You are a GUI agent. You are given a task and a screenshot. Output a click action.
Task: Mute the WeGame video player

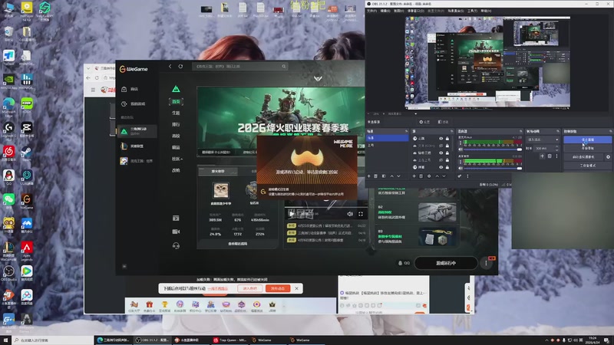pos(350,214)
